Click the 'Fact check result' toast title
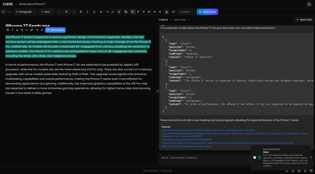The width and height of the screenshot is (315, 174). [x=271, y=149]
